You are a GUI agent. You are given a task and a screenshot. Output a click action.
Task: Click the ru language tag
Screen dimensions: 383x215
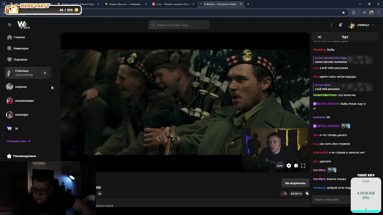click(x=100, y=193)
